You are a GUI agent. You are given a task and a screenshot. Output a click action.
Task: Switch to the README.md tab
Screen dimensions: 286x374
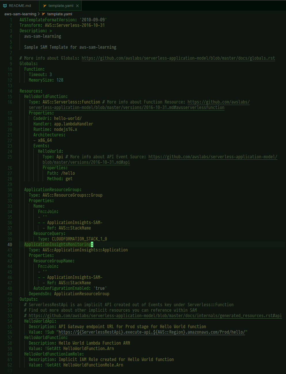(x=20, y=5)
